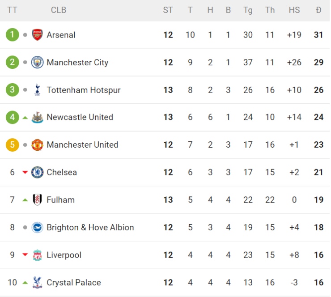Viewport: 331px width, 297px height.
Task: Open the Brighton & Hove Albion team link
Action: (x=90, y=228)
